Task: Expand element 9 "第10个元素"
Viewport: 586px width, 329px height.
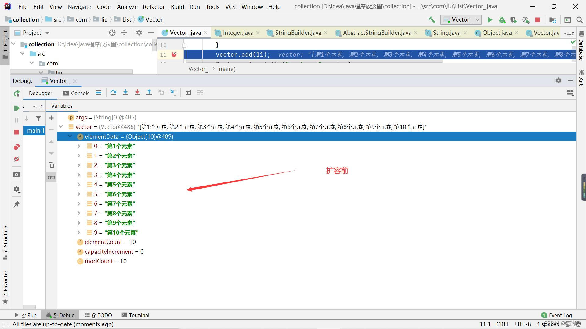Action: (x=79, y=232)
